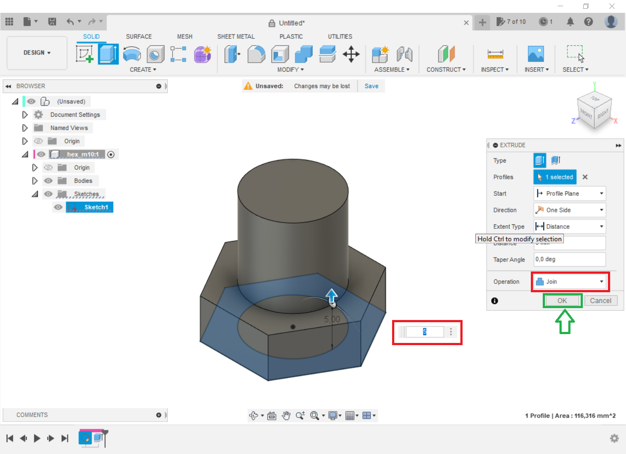Click the notifications bell icon
This screenshot has height=454, width=626.
coord(570,22)
